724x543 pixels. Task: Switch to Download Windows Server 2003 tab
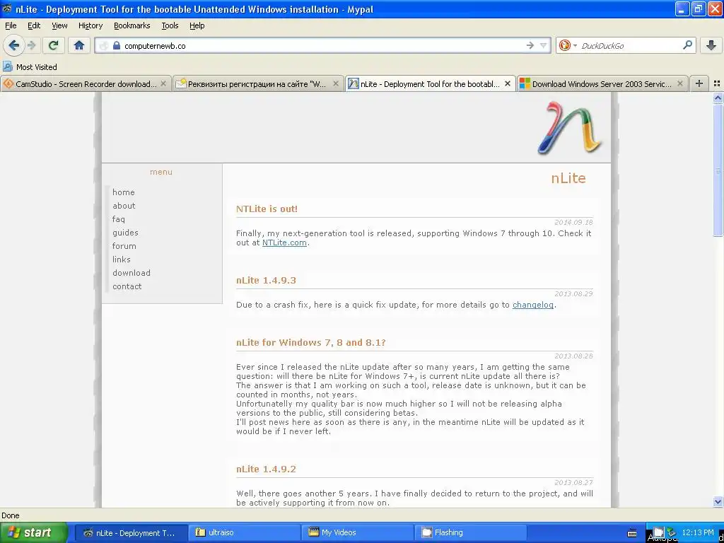602,83
